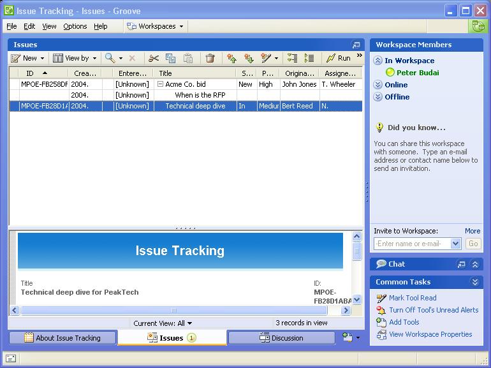
Task: Switch to About Issue Tracking tab
Action: [62, 338]
